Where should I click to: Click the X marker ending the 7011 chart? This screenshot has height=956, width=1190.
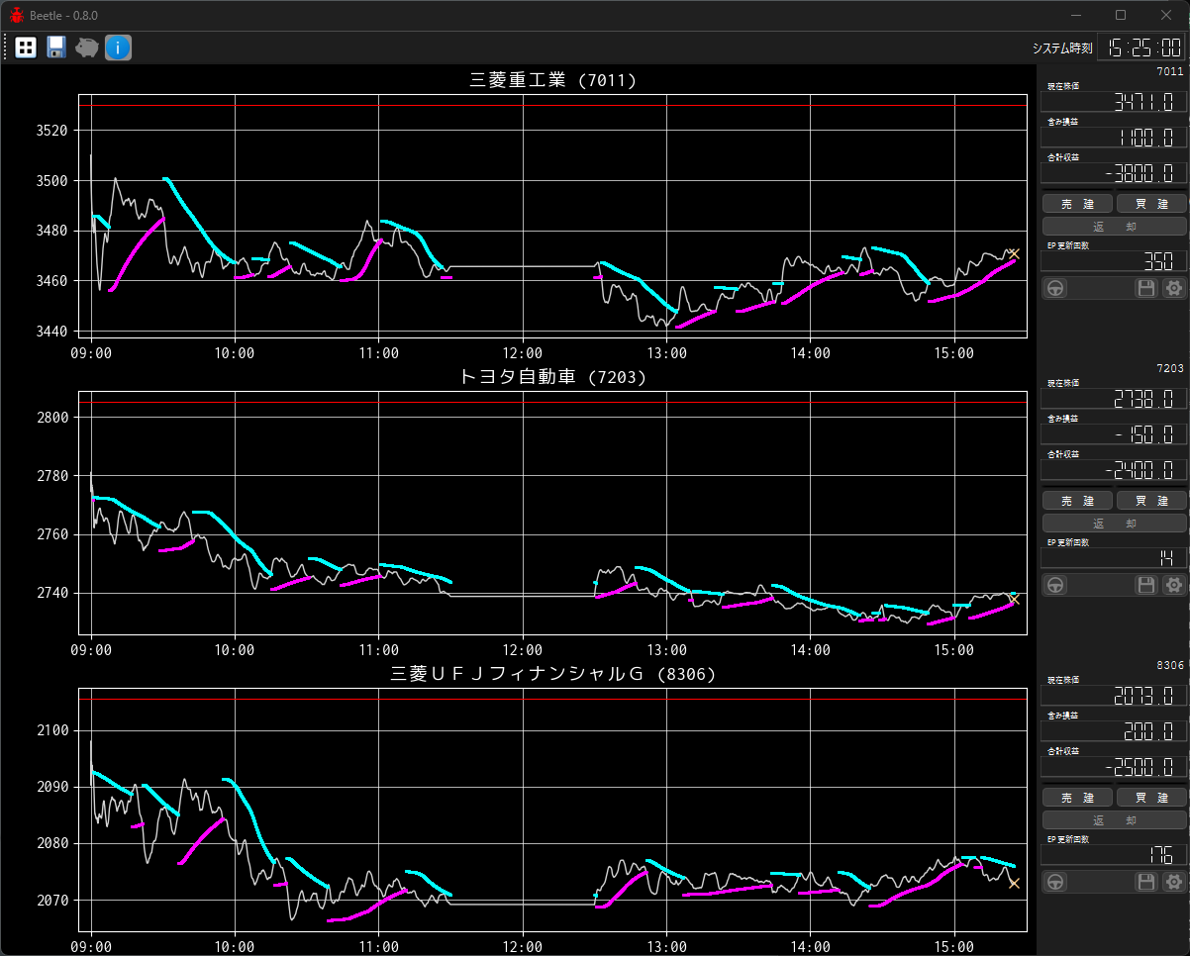tap(1013, 254)
